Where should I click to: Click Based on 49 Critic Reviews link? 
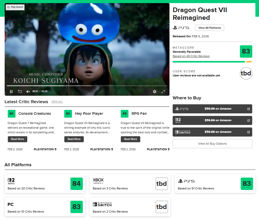191,56
